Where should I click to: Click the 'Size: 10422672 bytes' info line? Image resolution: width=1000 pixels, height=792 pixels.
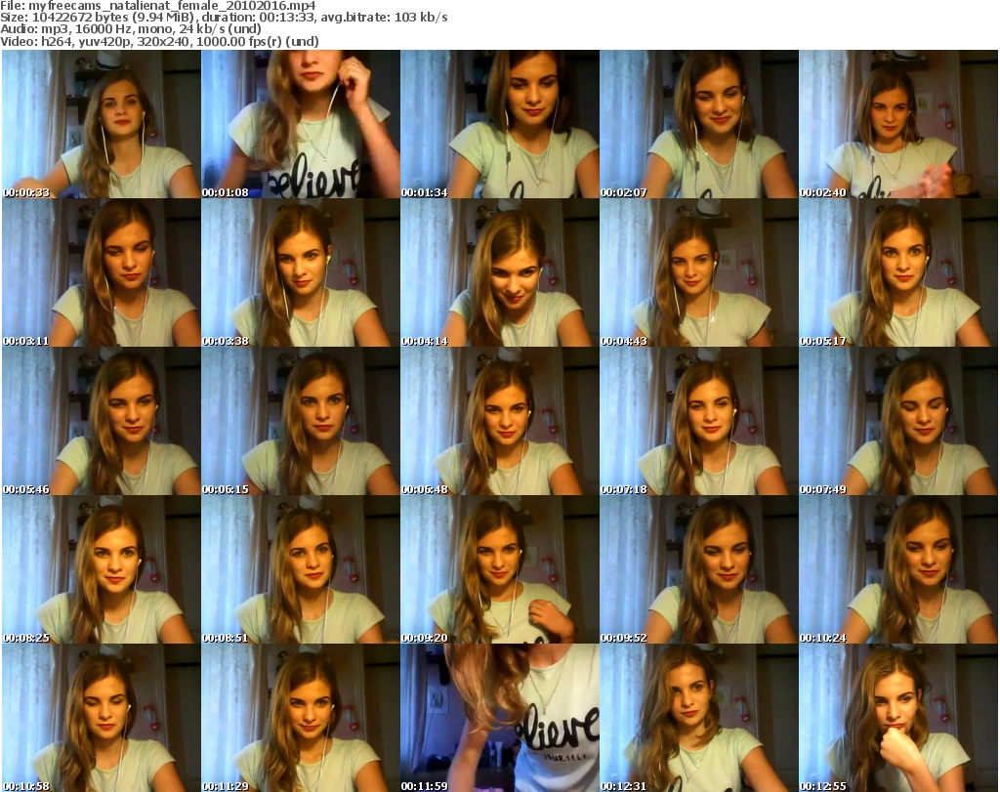[224, 18]
